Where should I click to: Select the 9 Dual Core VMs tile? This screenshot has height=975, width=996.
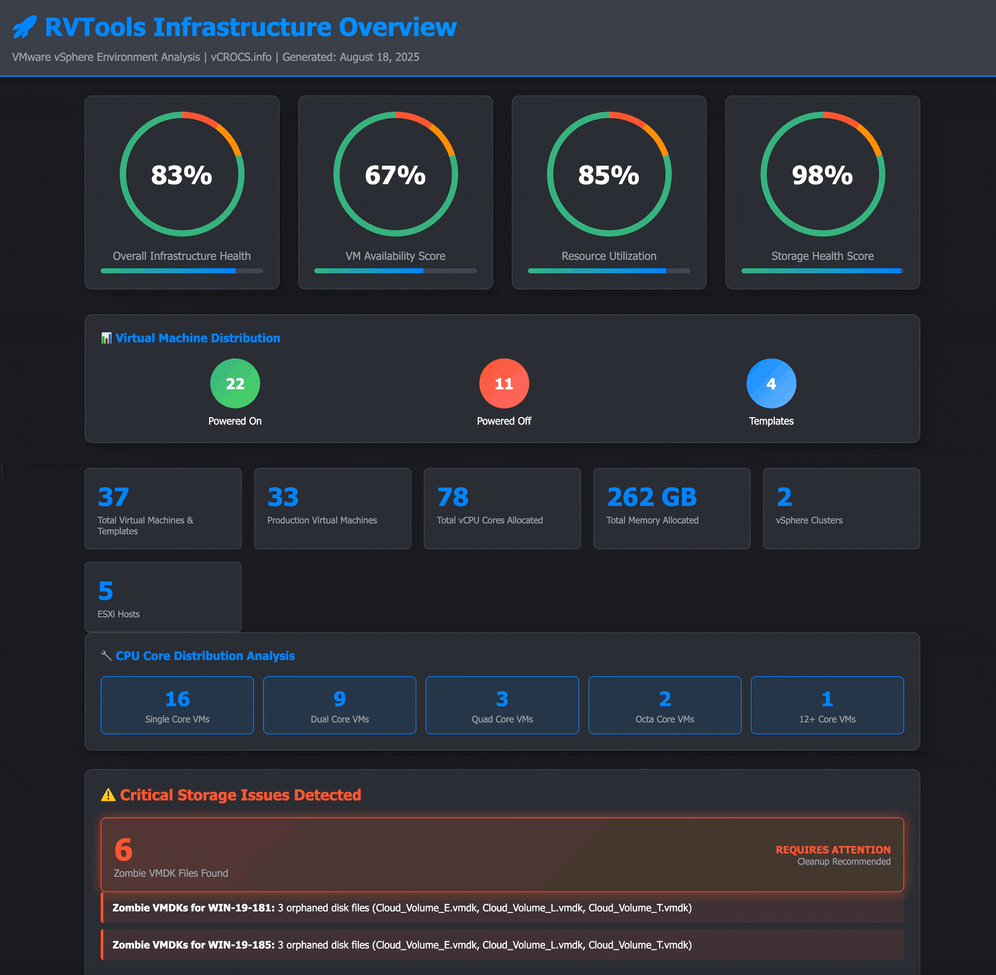pos(340,705)
